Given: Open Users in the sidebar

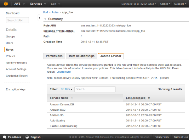Looking at the screenshot, I should click(9, 43).
